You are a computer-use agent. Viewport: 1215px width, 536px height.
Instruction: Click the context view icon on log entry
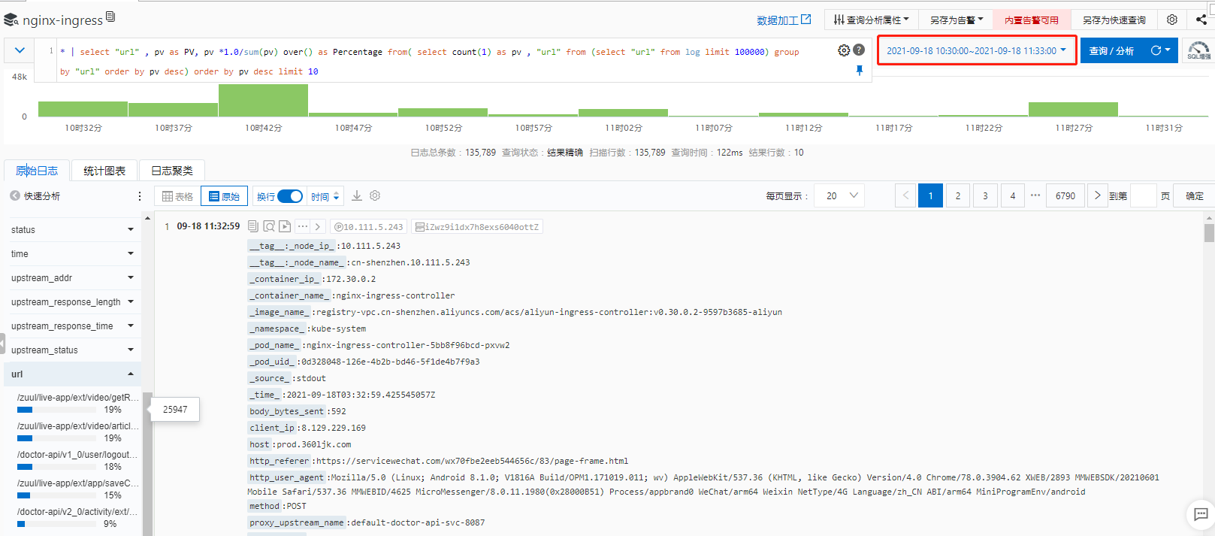(x=269, y=226)
